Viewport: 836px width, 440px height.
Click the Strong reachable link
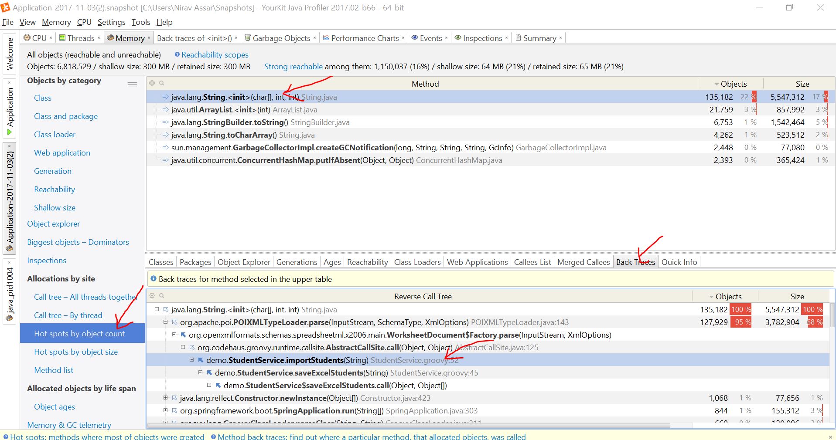tap(293, 66)
